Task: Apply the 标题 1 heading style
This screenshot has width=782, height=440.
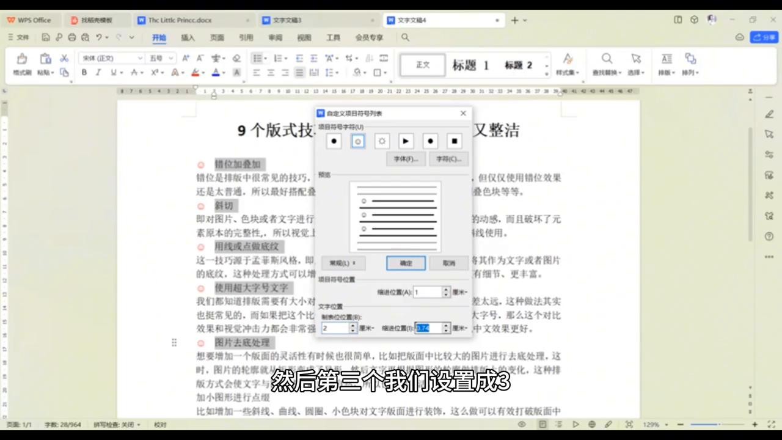Action: pyautogui.click(x=470, y=65)
